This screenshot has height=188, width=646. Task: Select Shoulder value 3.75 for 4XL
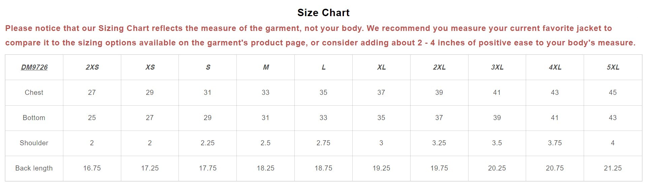[x=555, y=143]
